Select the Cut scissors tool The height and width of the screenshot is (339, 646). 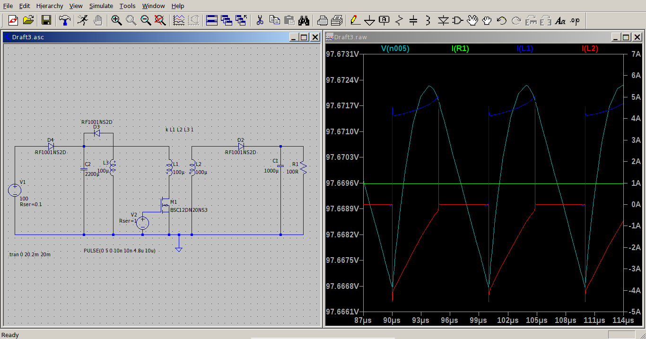pos(260,20)
